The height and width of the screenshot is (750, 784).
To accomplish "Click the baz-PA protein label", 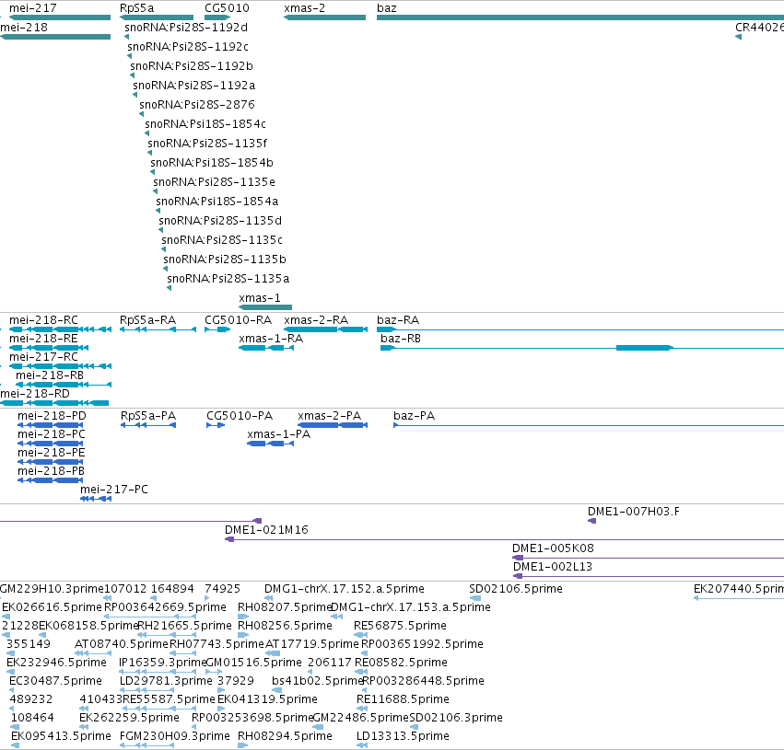I will (x=414, y=416).
